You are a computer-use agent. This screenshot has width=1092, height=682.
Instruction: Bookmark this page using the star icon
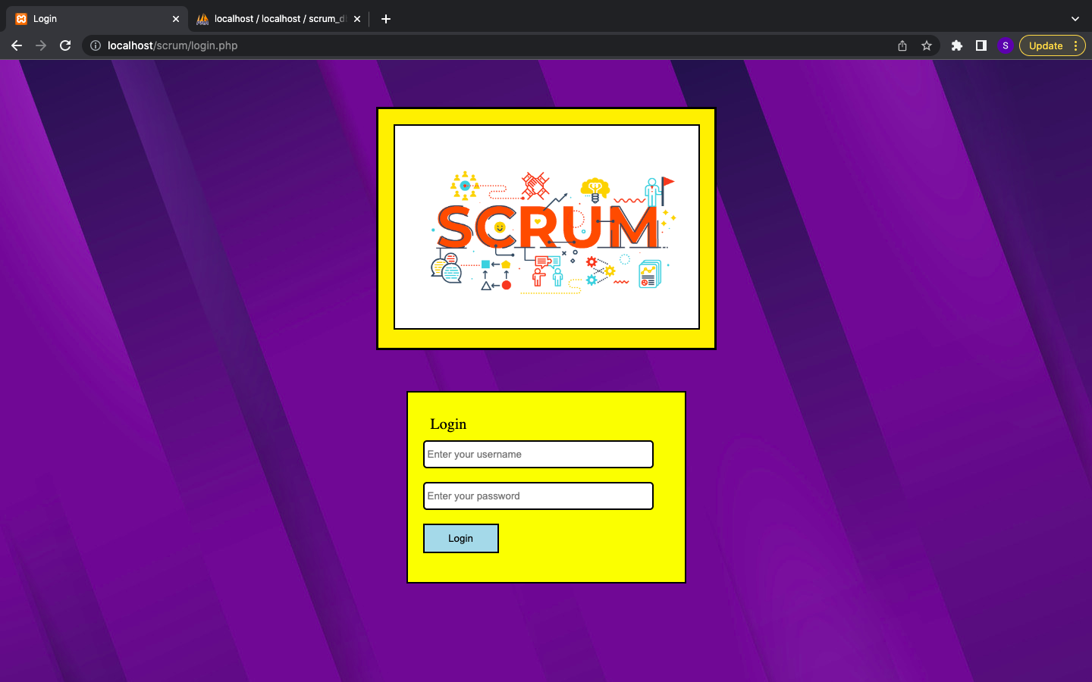(x=926, y=45)
